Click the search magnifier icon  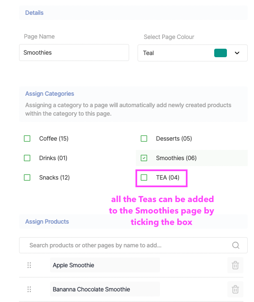236,245
